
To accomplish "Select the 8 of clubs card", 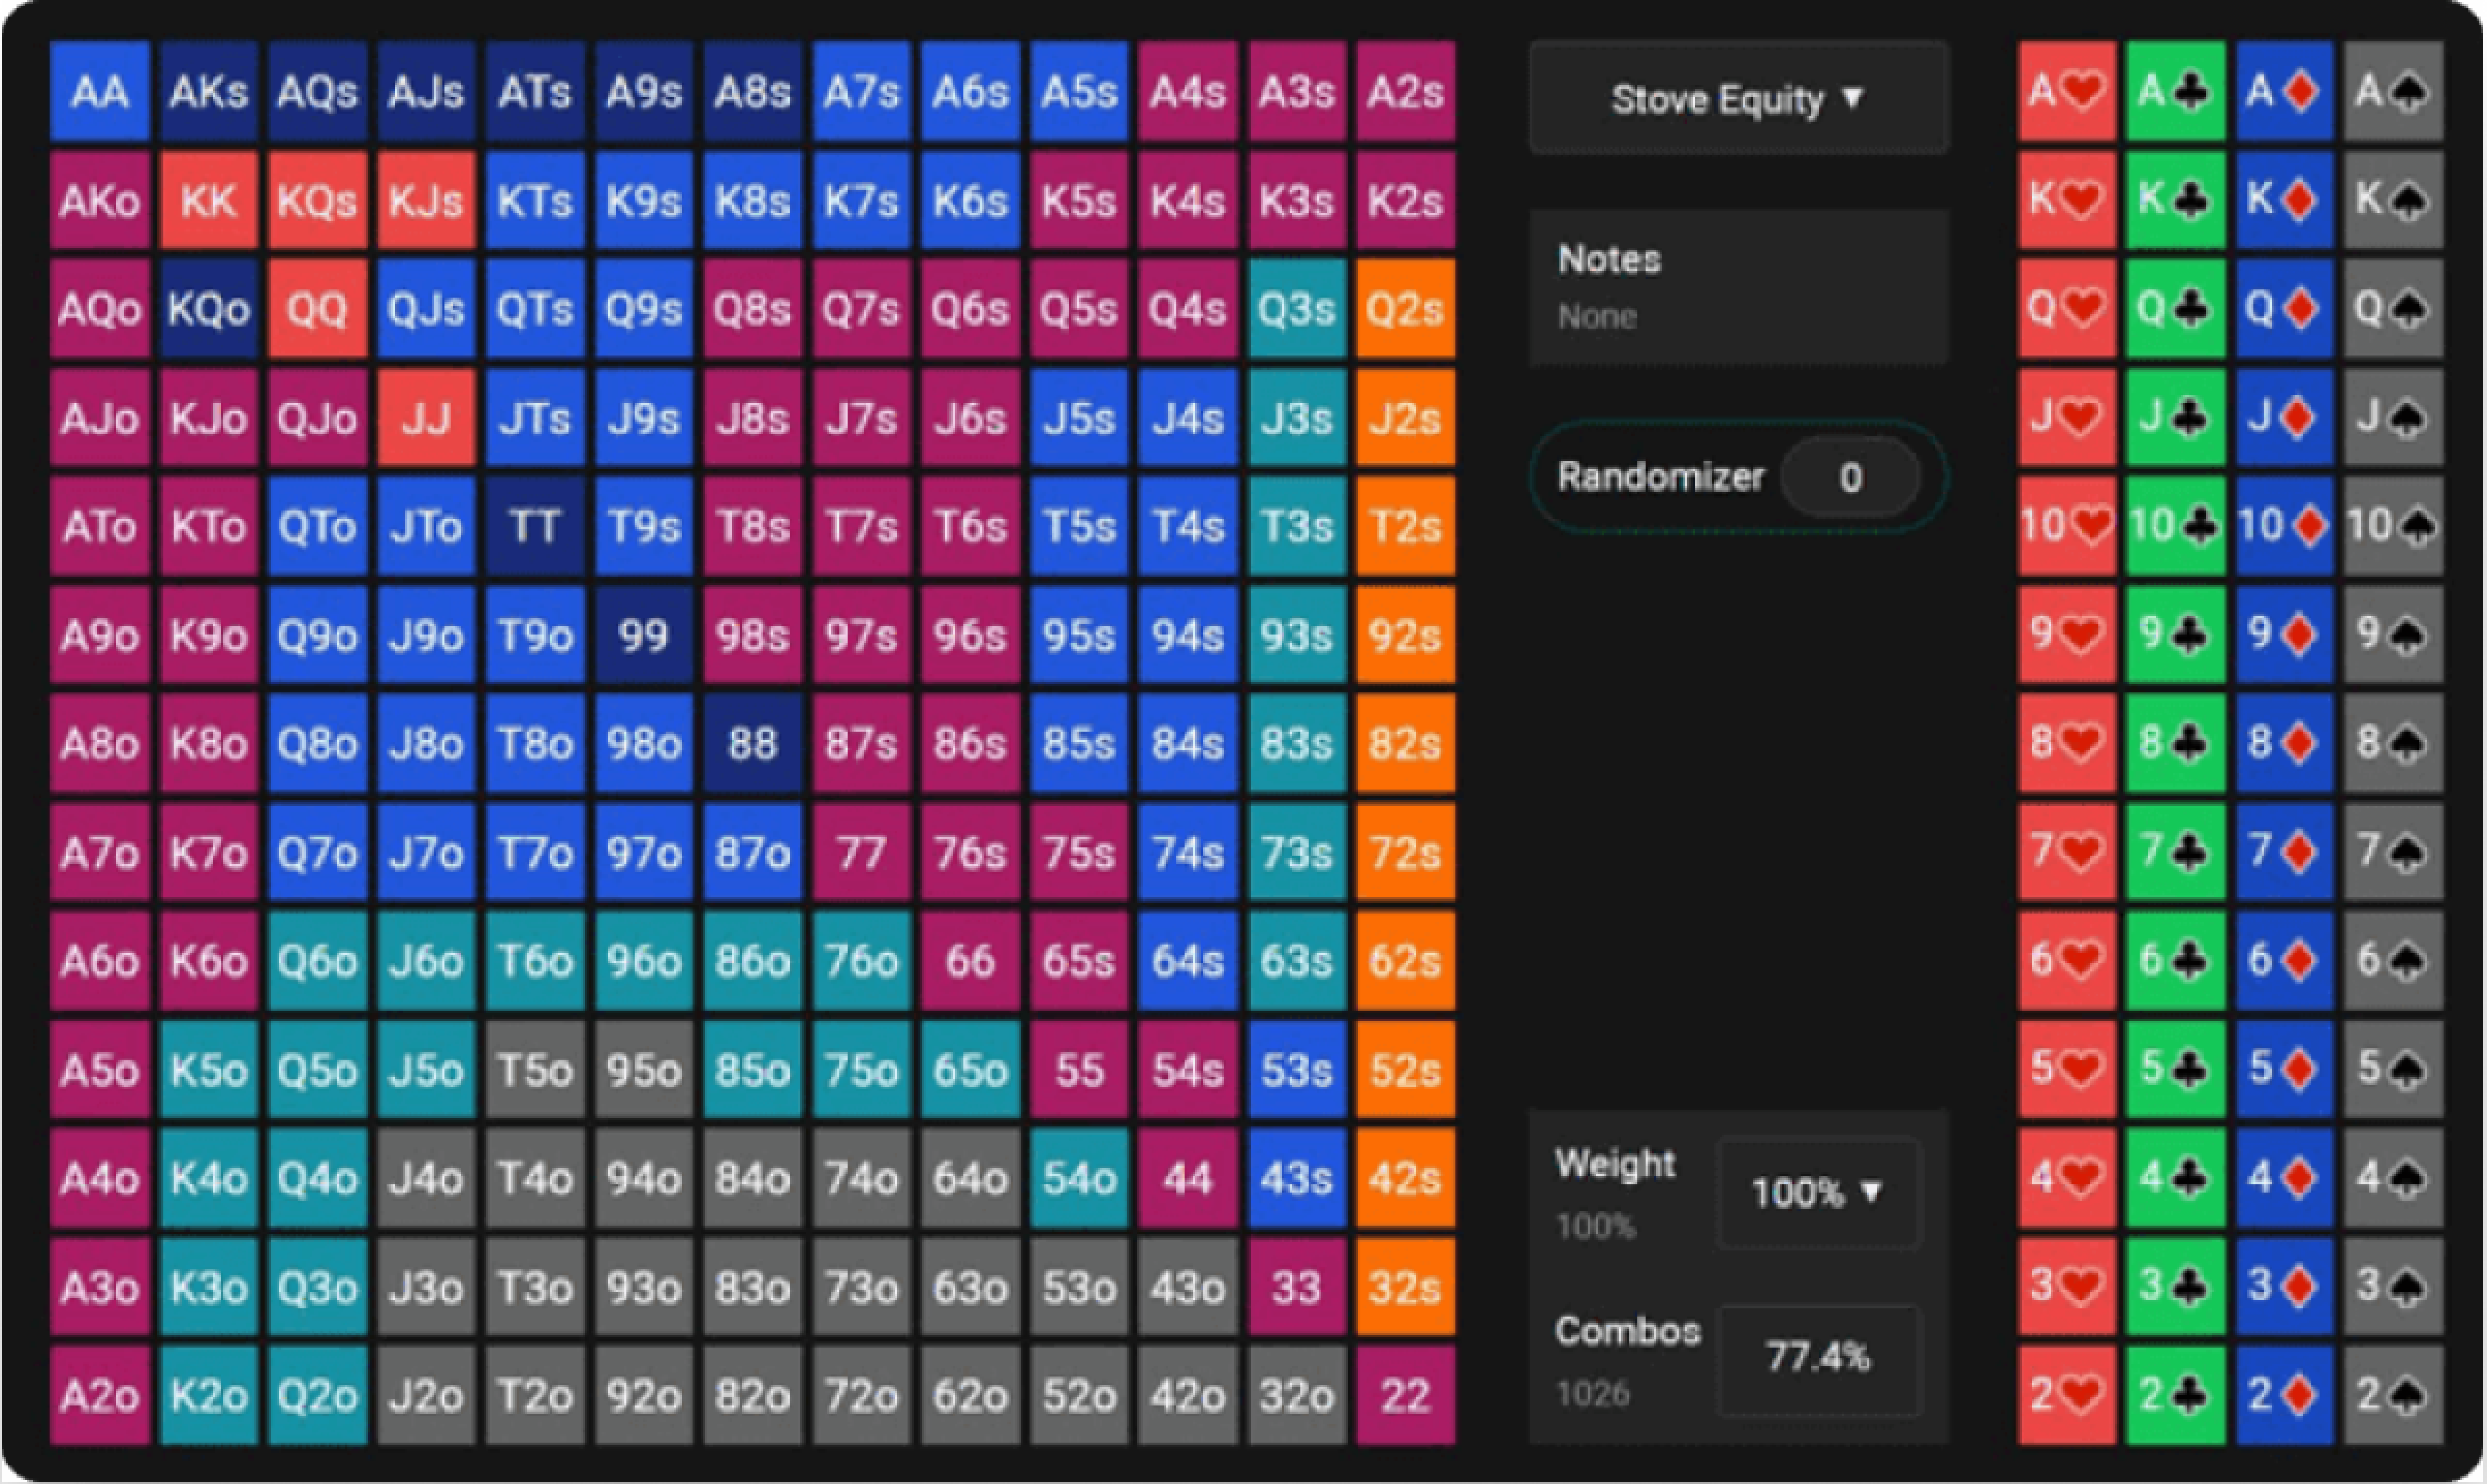I will [2175, 744].
